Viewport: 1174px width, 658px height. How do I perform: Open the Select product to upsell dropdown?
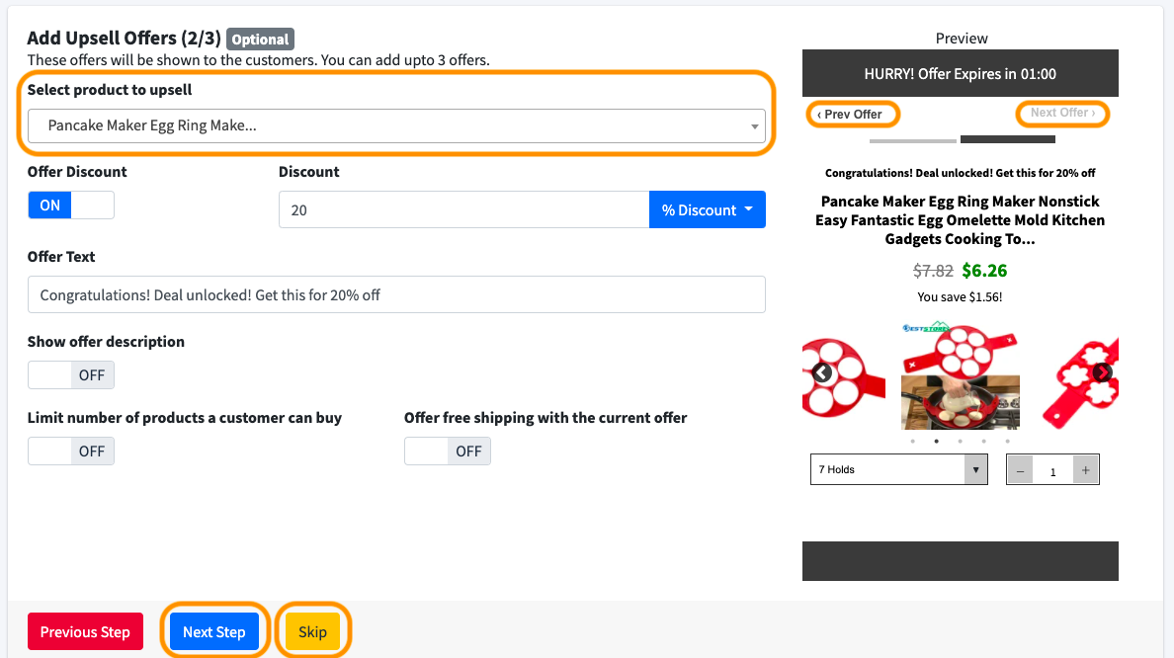click(x=396, y=126)
